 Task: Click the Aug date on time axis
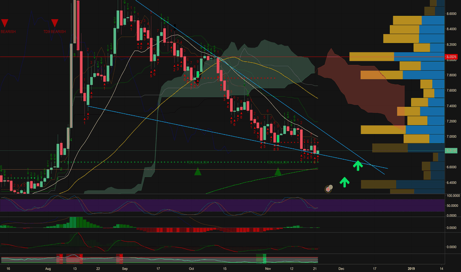coord(48,269)
